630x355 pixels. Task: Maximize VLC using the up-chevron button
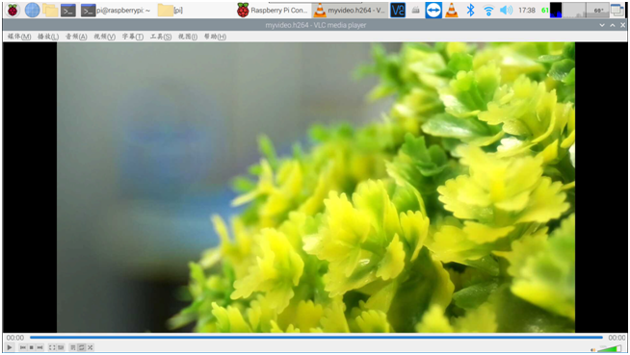pyautogui.click(x=613, y=25)
